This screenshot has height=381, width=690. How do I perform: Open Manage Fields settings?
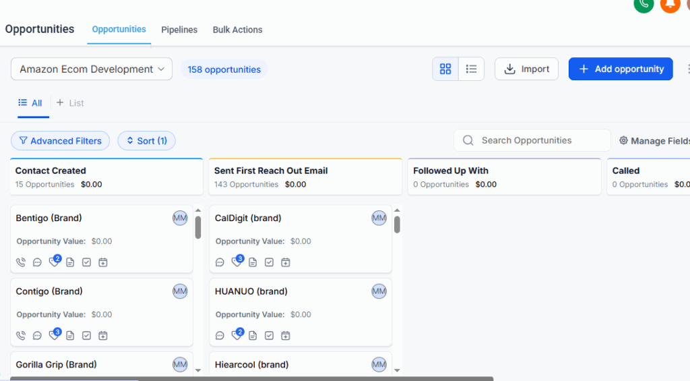click(x=654, y=141)
